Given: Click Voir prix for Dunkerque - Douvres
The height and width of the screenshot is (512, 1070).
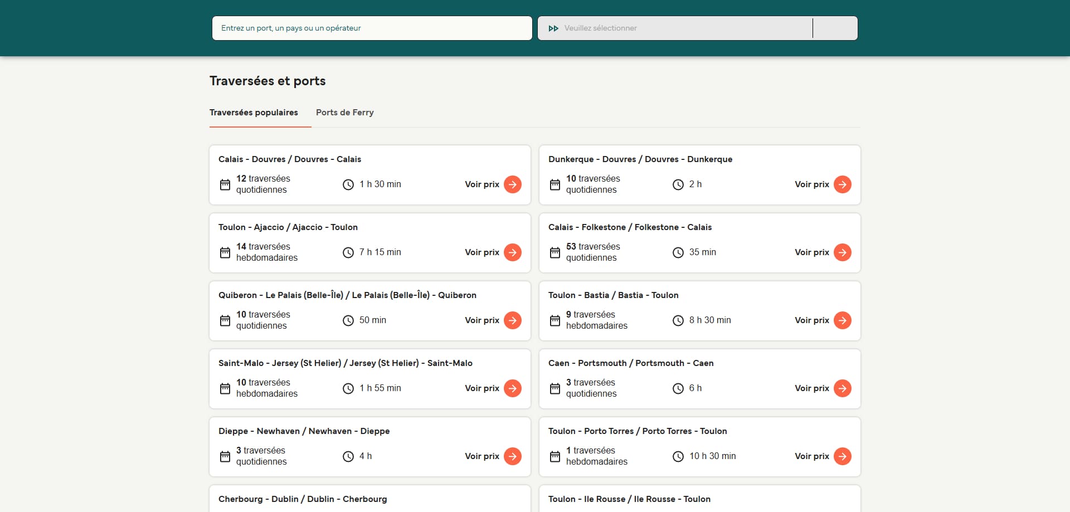Looking at the screenshot, I should coord(812,184).
